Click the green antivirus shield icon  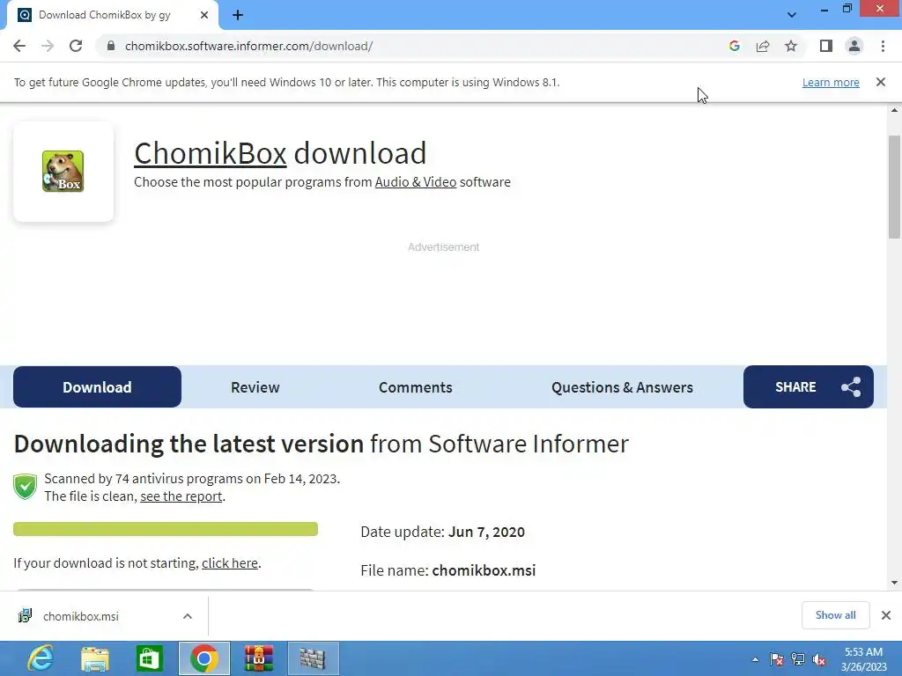pos(26,487)
